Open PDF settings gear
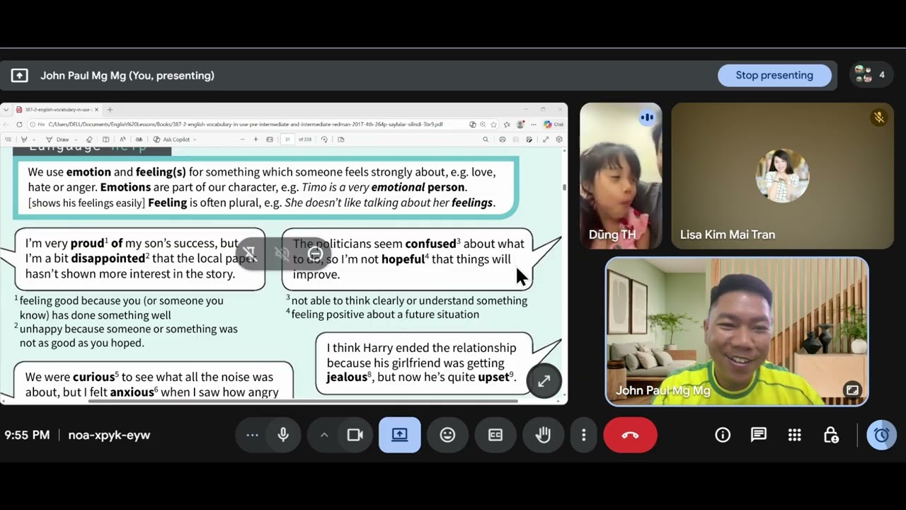The width and height of the screenshot is (906, 510). (x=559, y=140)
